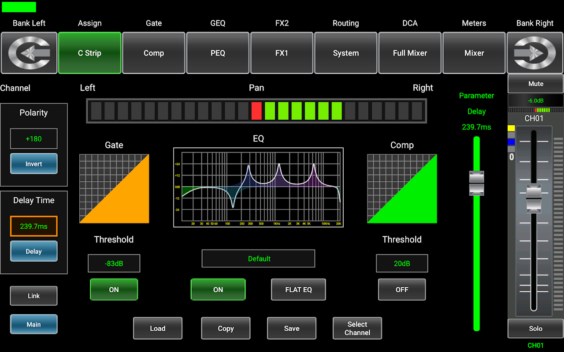Image resolution: width=564 pixels, height=352 pixels.
Task: Select the 239.7ms delay time field
Action: click(34, 227)
